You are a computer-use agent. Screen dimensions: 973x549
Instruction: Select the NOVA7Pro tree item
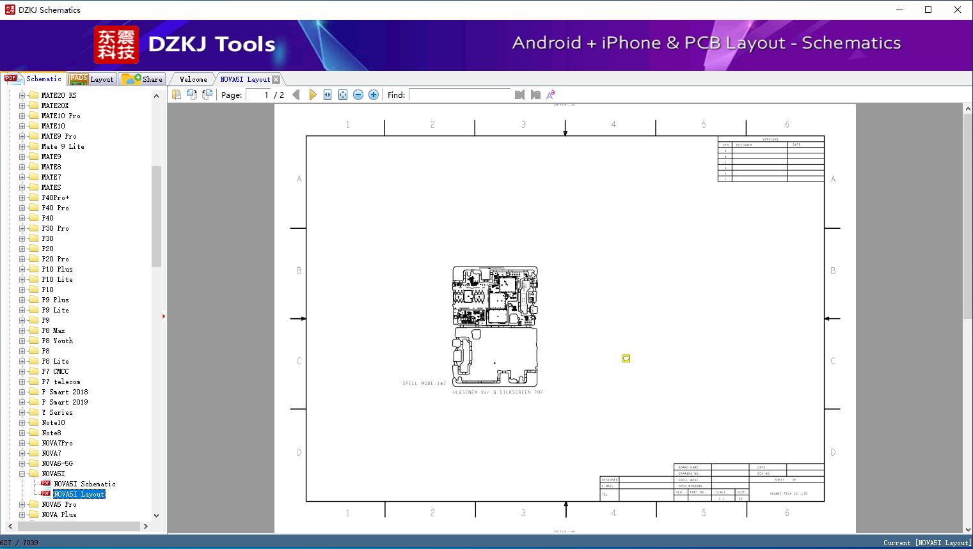pyautogui.click(x=57, y=443)
